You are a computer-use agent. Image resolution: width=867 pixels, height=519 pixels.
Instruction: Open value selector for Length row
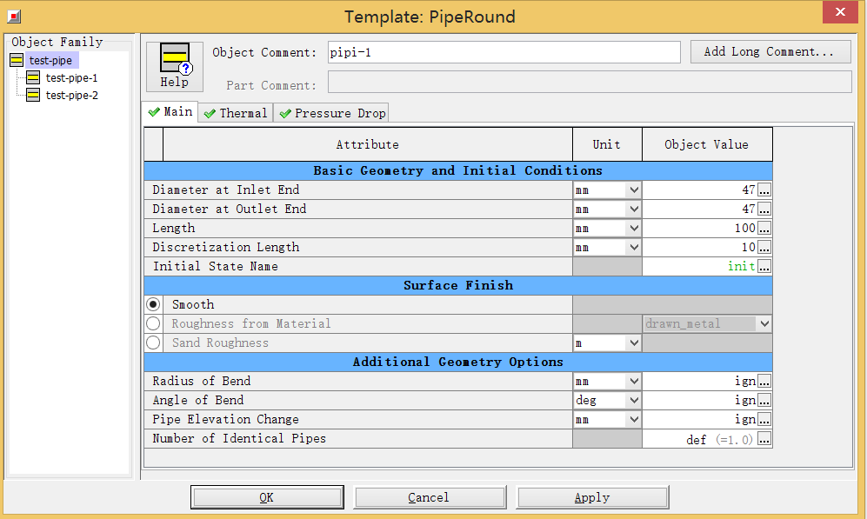pyautogui.click(x=764, y=228)
